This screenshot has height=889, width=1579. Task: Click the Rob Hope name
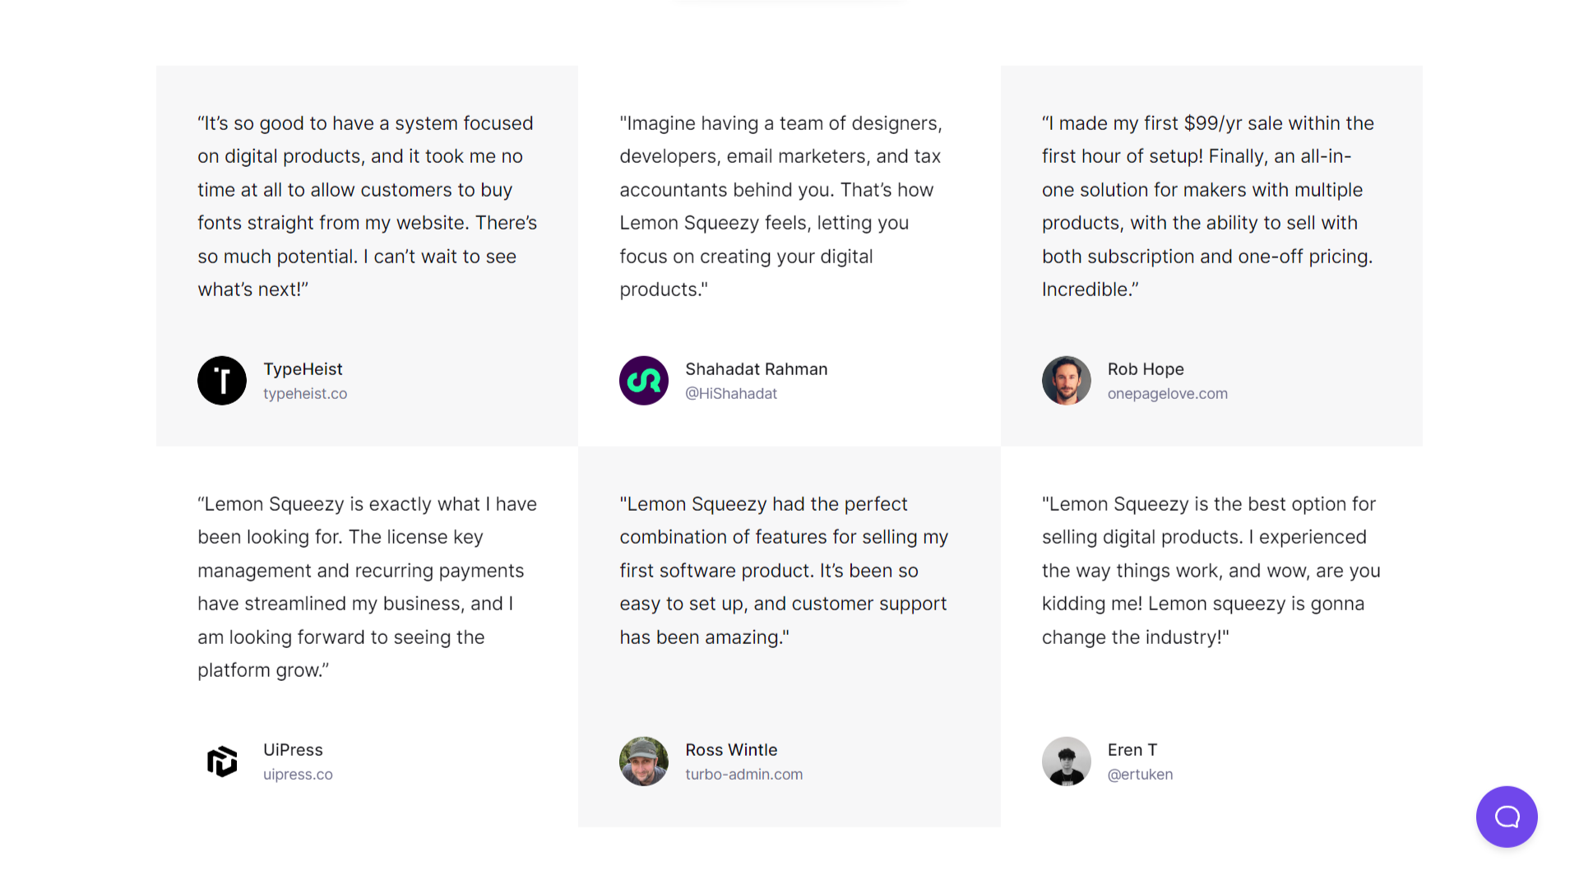pyautogui.click(x=1146, y=369)
